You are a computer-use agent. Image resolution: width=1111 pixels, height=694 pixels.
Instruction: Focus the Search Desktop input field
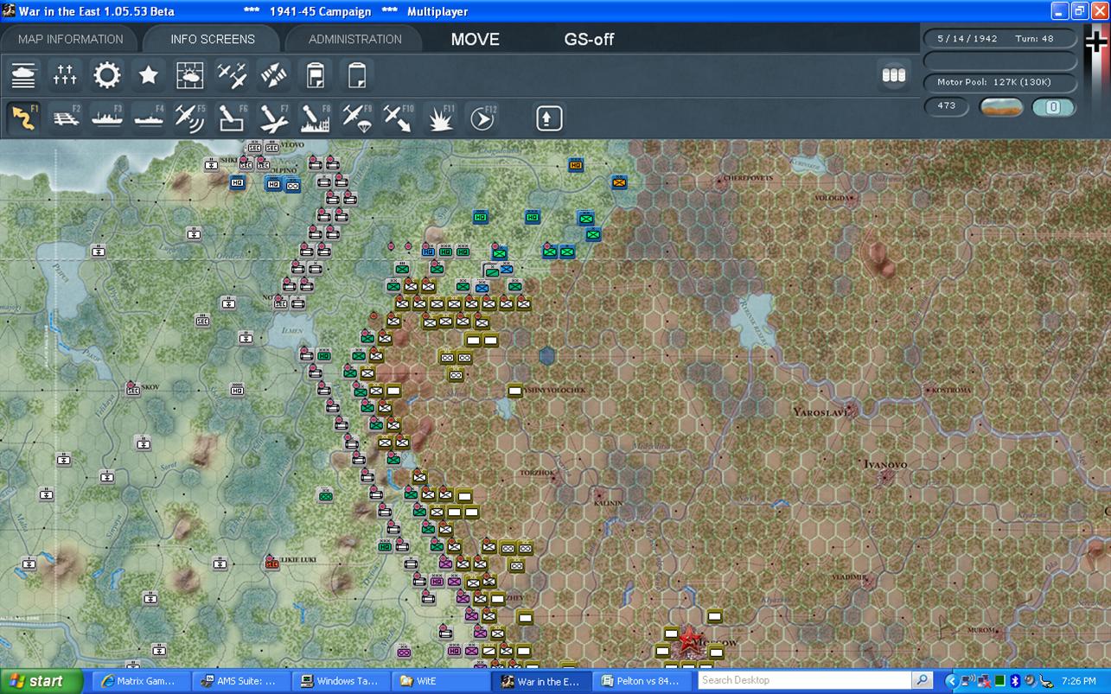[x=806, y=680]
